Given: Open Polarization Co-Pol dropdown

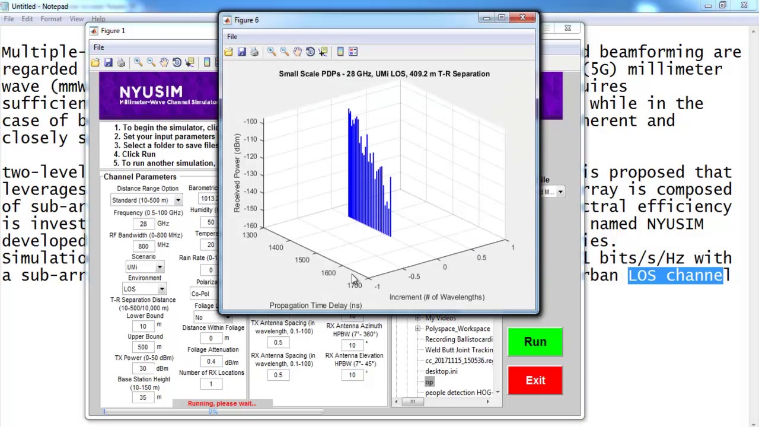Looking at the screenshot, I should tap(204, 294).
